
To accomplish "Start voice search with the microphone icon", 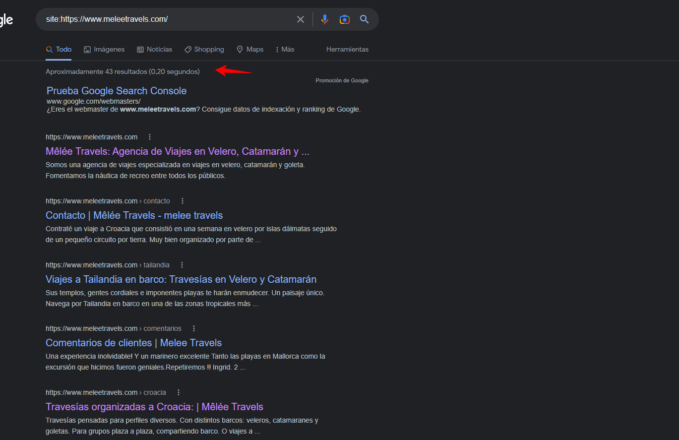I will (x=325, y=19).
